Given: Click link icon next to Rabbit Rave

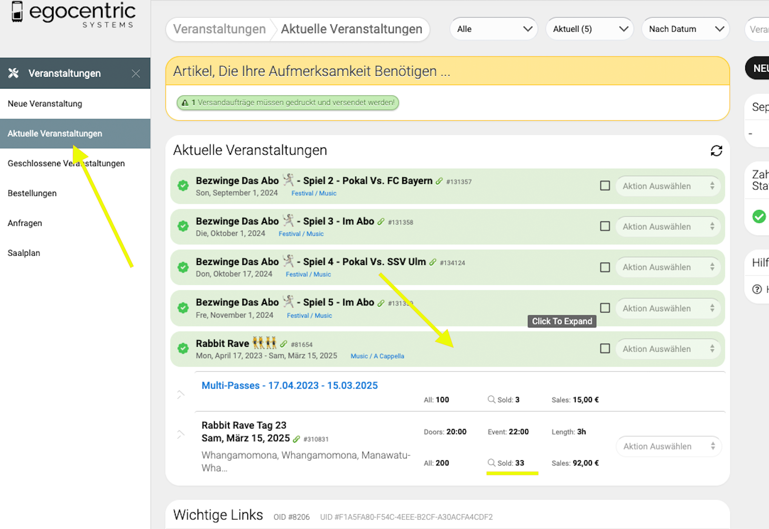Looking at the screenshot, I should point(283,344).
